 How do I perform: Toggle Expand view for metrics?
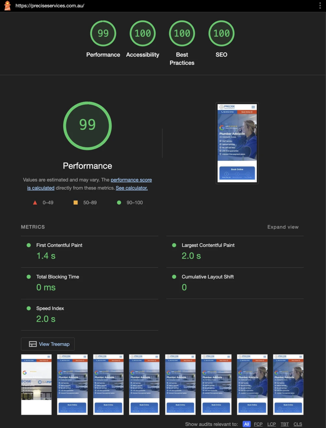click(x=283, y=227)
